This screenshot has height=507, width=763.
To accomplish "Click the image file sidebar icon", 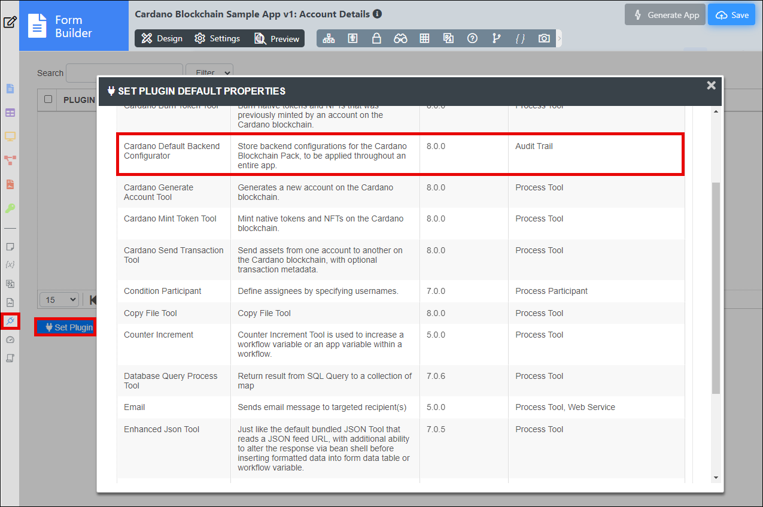I will click(10, 302).
